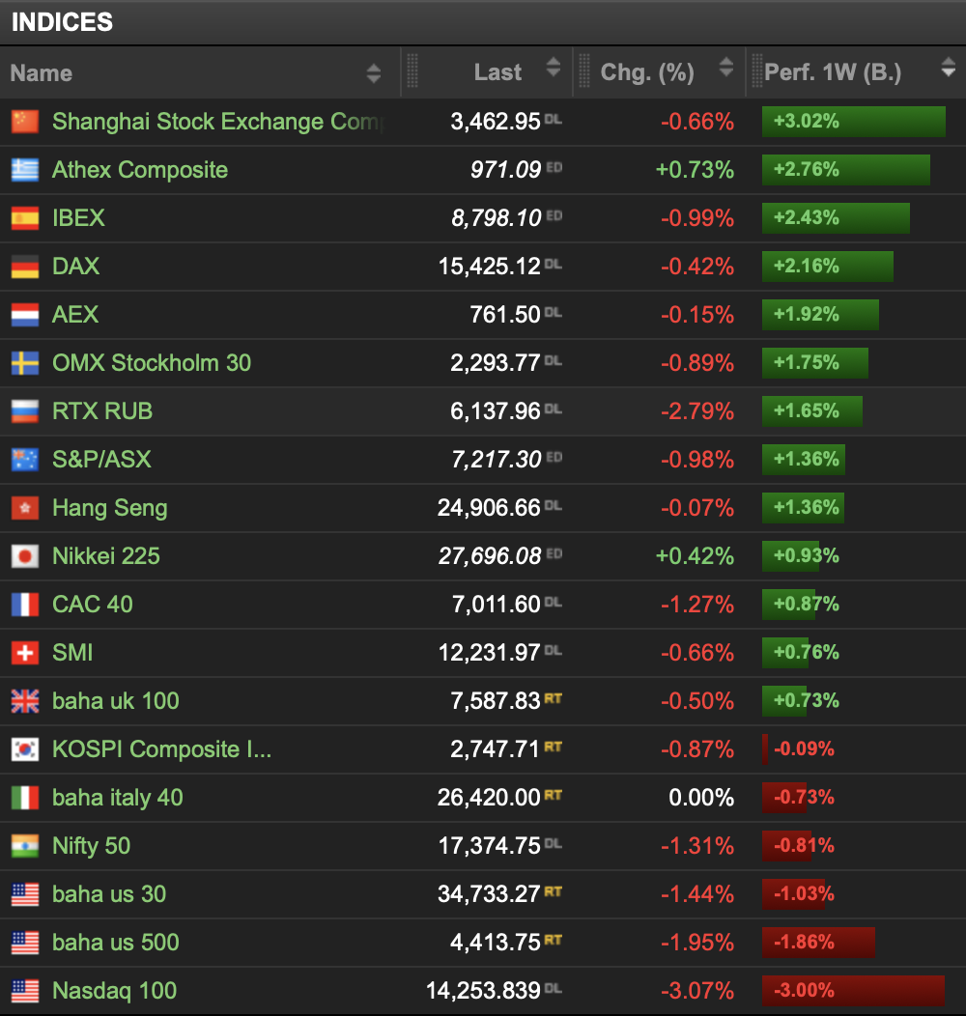
Task: Click the INDICES panel title
Action: coord(62,22)
